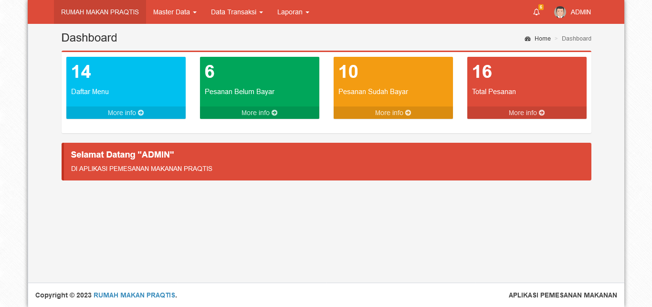Image resolution: width=652 pixels, height=307 pixels.
Task: Follow the footer RUMAH MAKAN PRAQTIS link
Action: 134,295
